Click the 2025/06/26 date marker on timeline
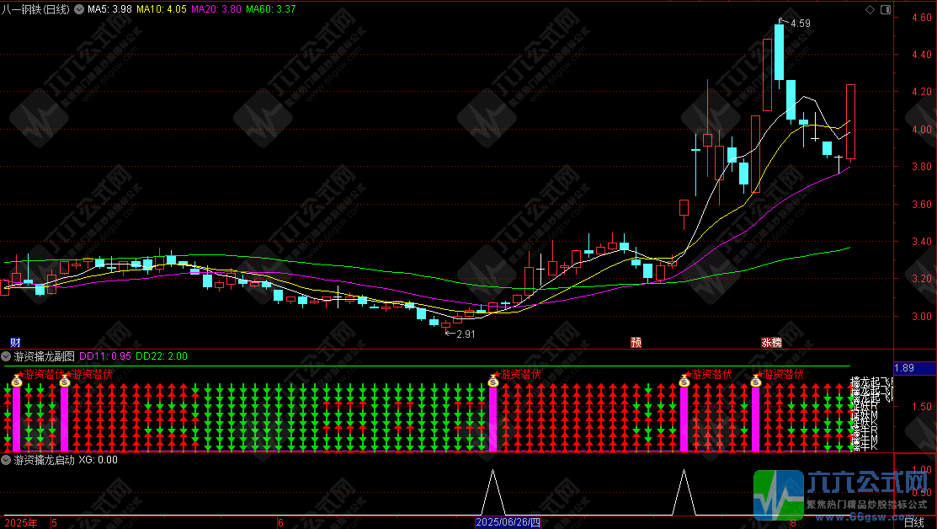 [505, 522]
